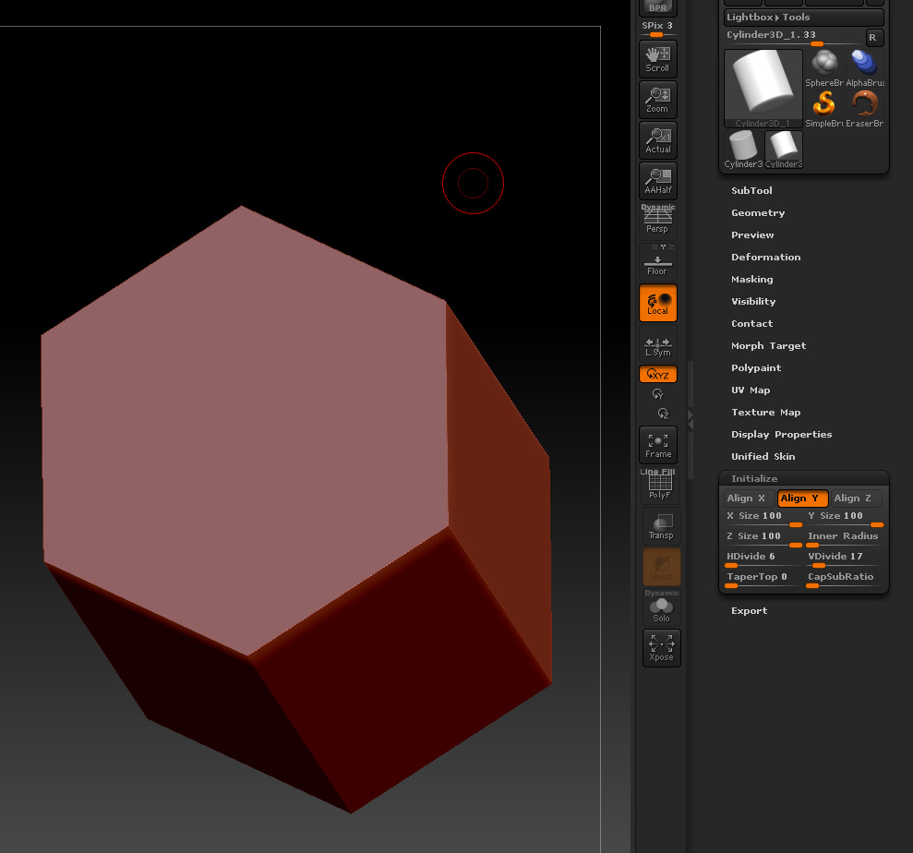
Task: Click the AAHalf view icon
Action: coord(657,180)
